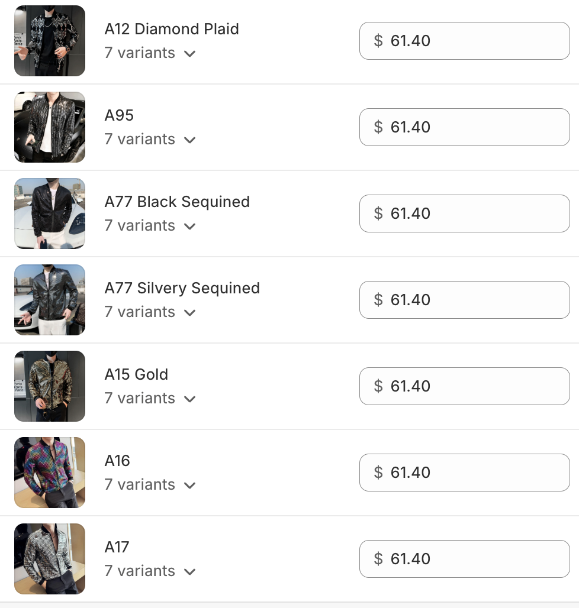Click the A17 price input field
The height and width of the screenshot is (608, 579).
464,559
